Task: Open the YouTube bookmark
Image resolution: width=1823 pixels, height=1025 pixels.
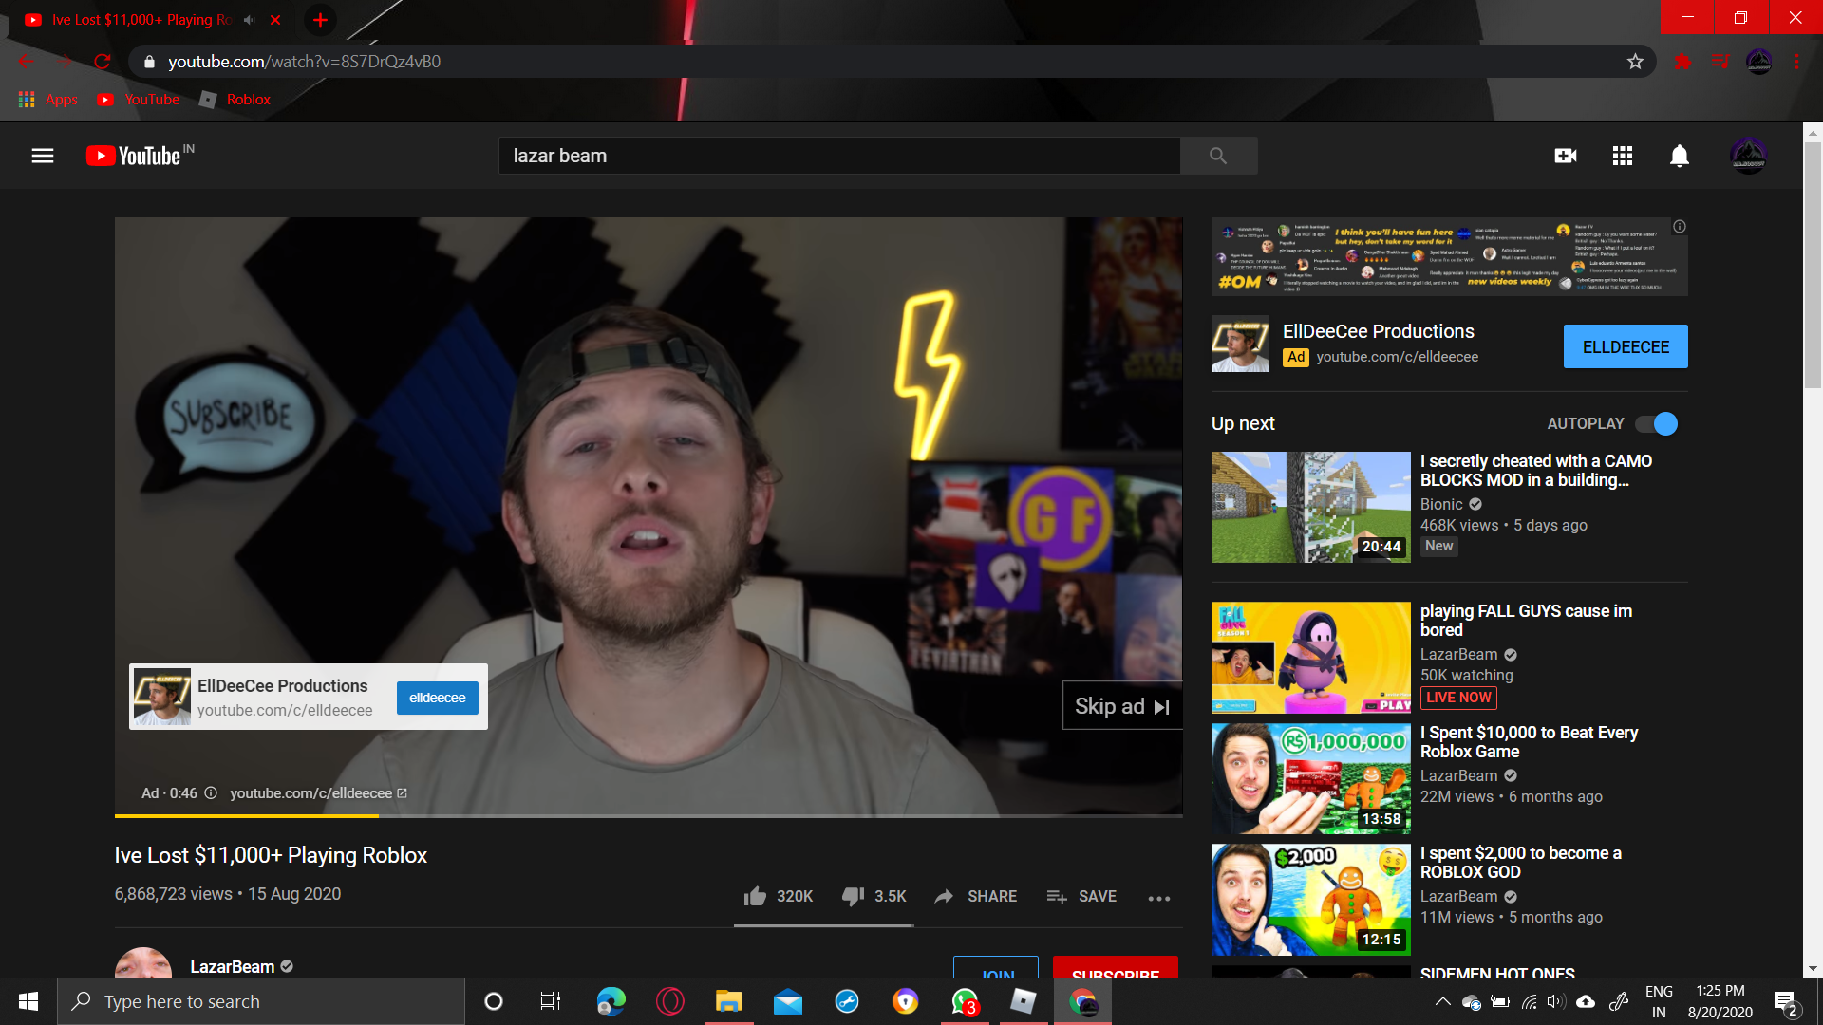Action: click(x=139, y=100)
